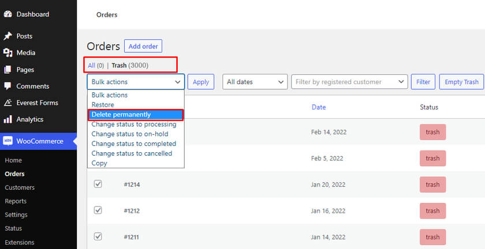485x249 pixels.
Task: Open the Customers submenu link
Action: (20, 187)
